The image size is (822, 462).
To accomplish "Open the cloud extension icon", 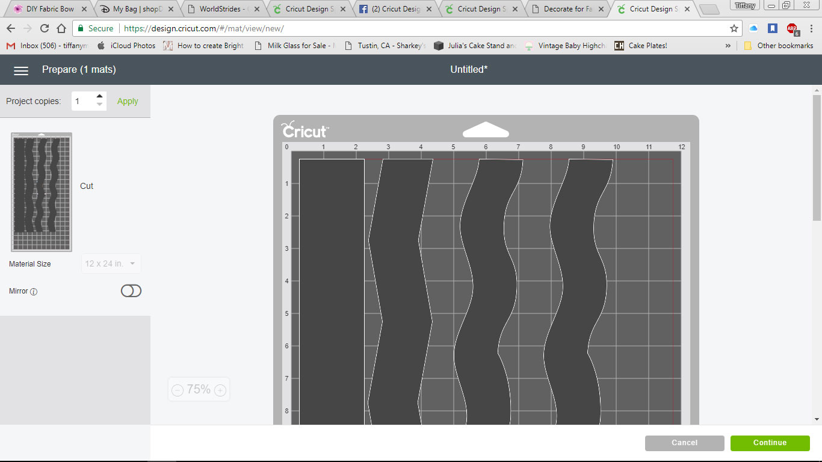I will (753, 28).
